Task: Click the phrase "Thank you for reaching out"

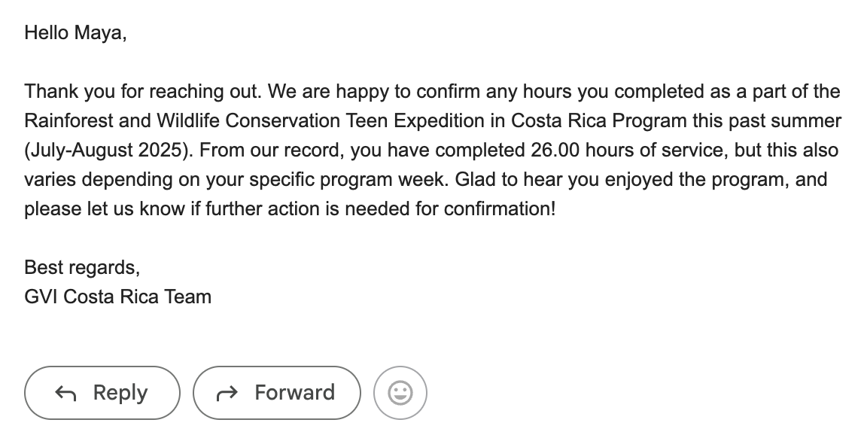Action: [141, 92]
